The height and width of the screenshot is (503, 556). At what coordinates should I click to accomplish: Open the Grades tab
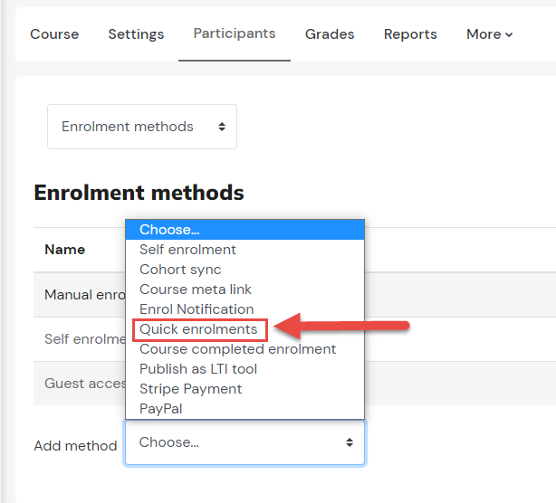point(330,34)
